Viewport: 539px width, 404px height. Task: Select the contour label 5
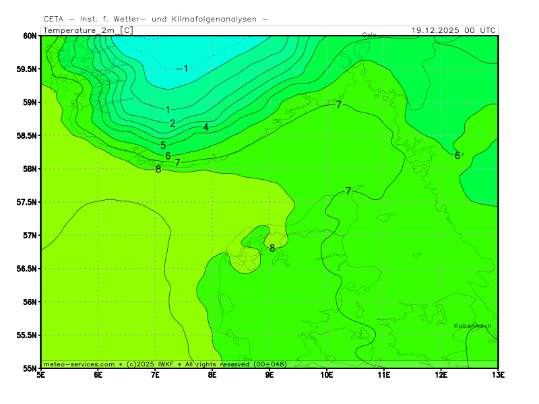point(163,145)
